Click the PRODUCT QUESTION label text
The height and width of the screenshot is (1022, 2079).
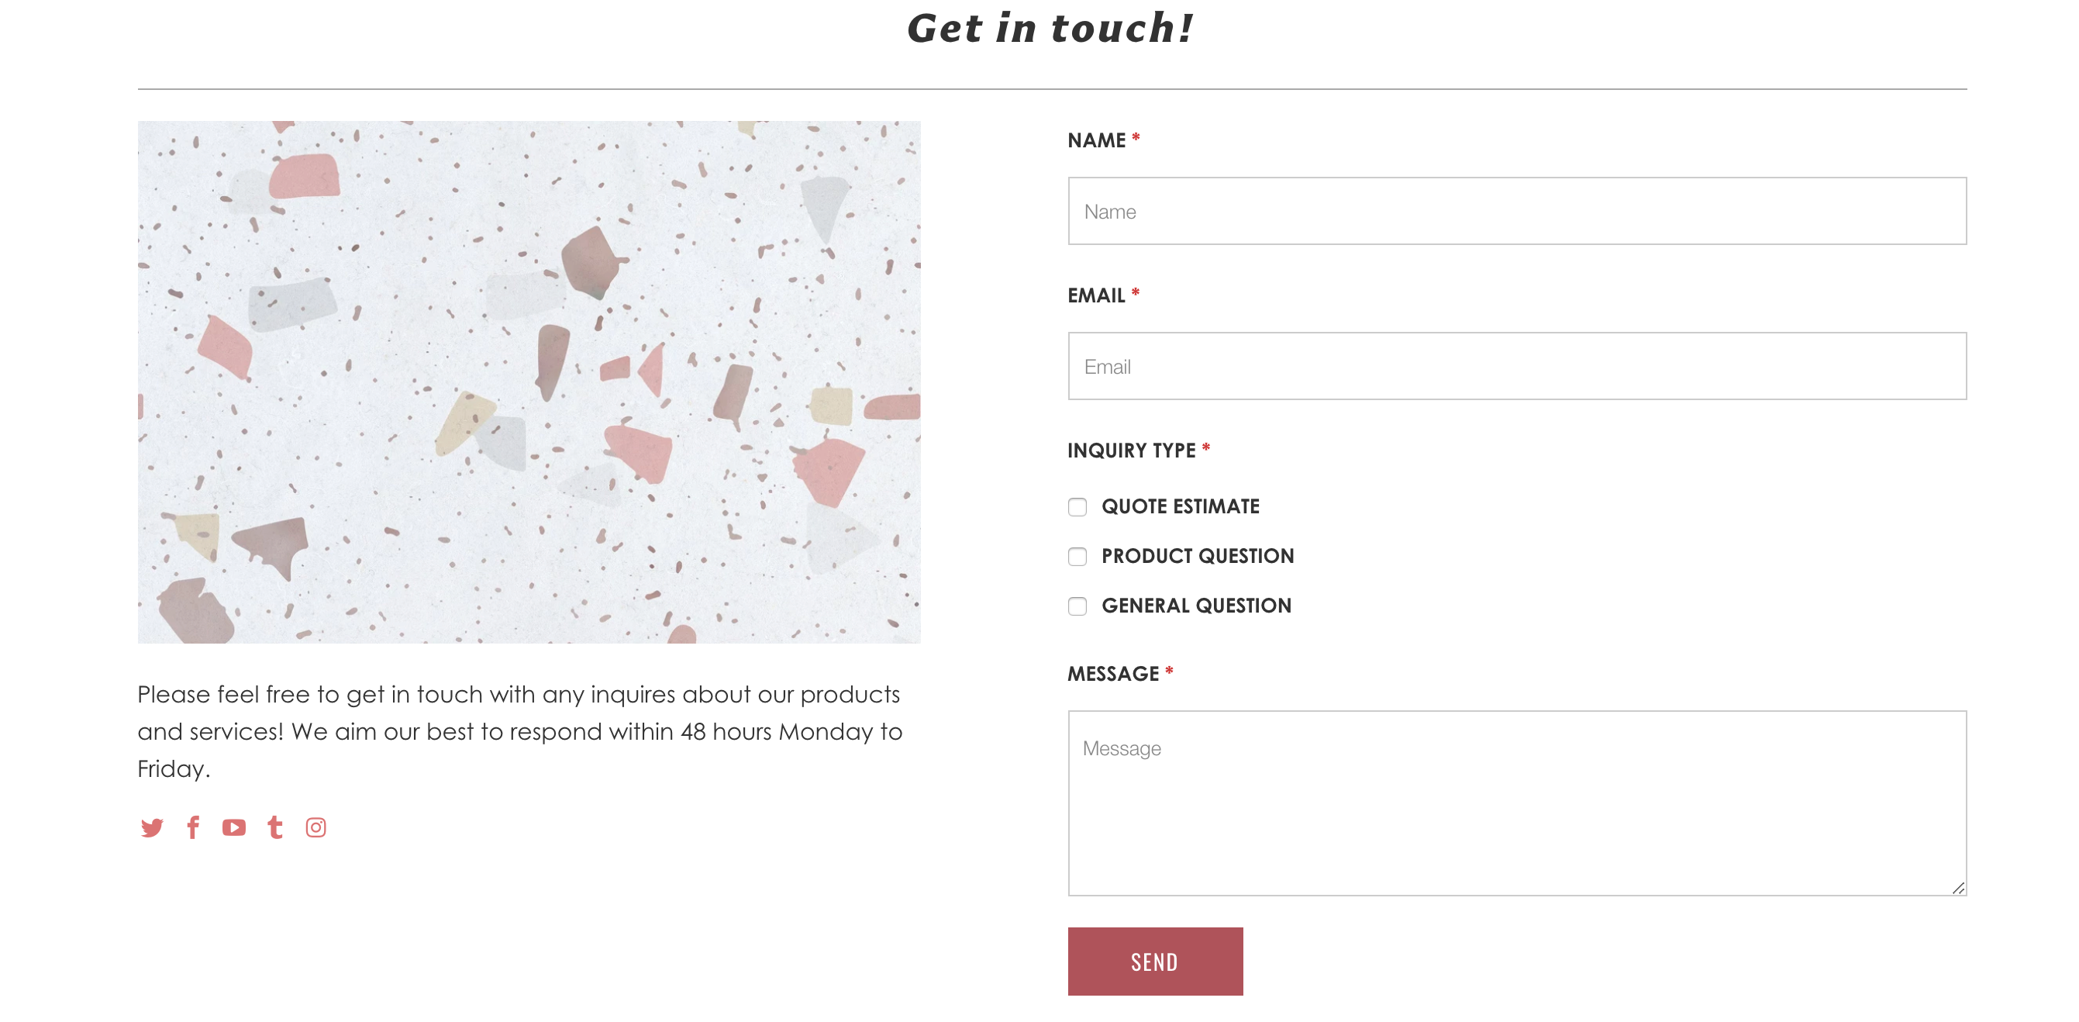click(1198, 556)
